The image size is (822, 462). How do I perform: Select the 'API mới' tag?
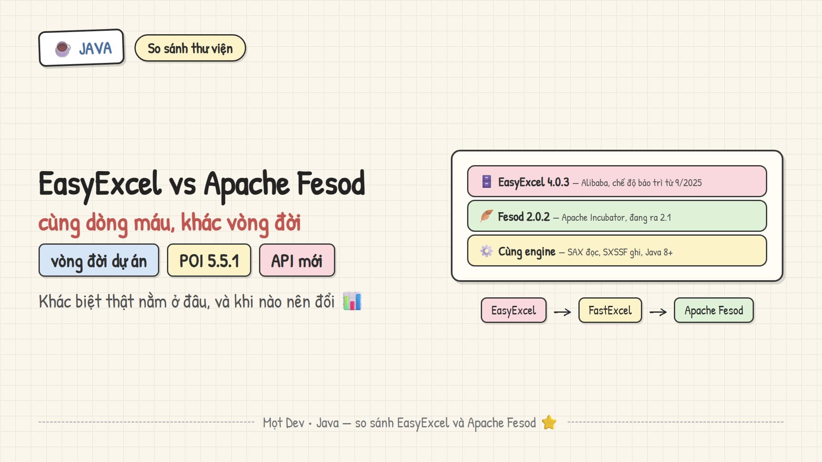point(297,261)
